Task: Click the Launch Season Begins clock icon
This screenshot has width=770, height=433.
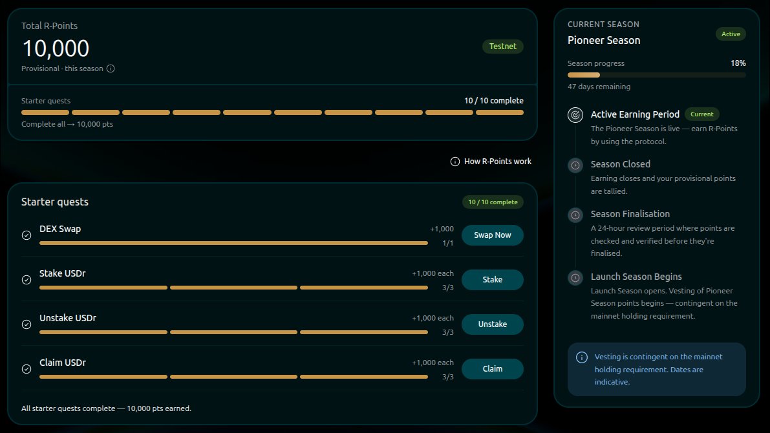Action: tap(575, 278)
